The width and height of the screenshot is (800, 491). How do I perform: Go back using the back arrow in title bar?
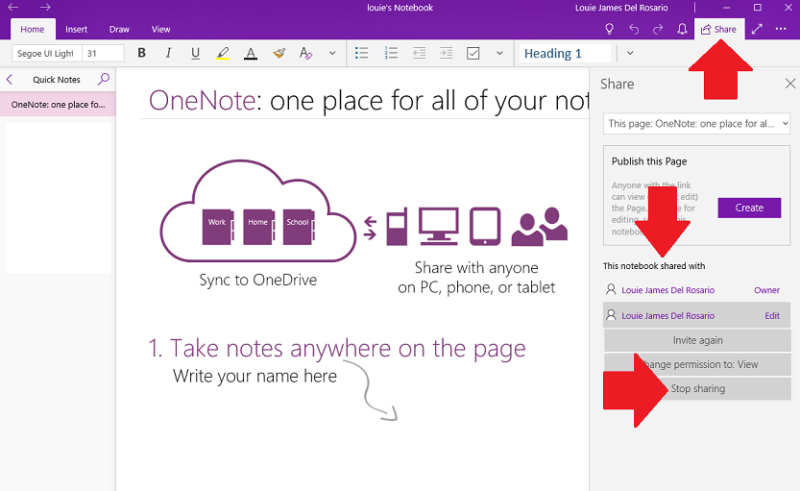tap(13, 7)
